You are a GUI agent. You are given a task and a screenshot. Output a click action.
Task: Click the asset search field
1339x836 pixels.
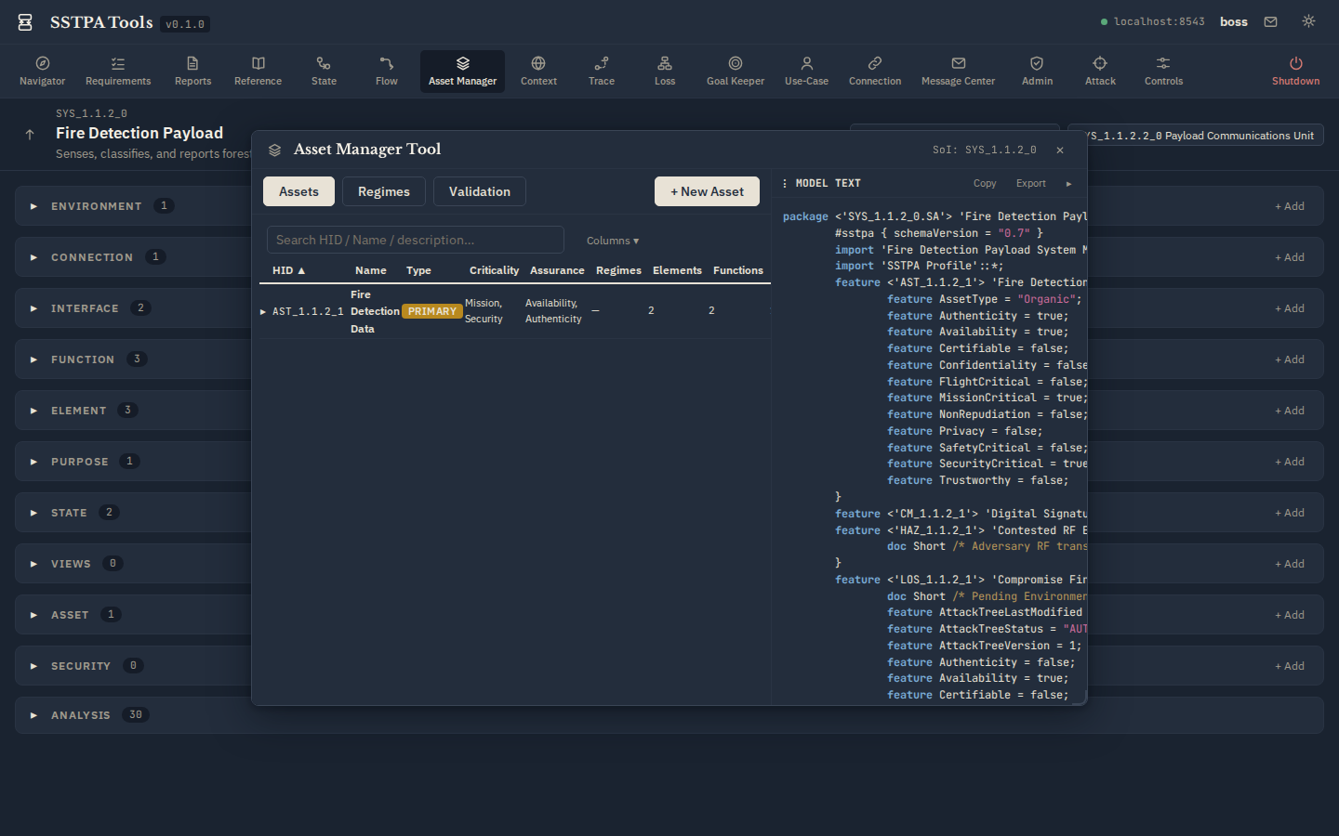(416, 240)
